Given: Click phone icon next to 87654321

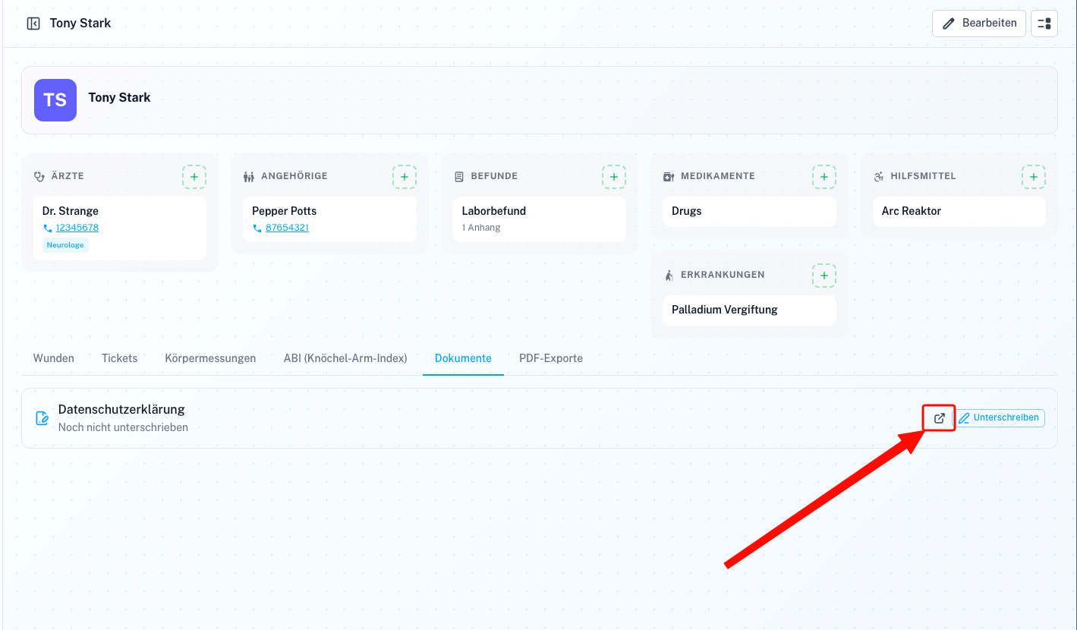Looking at the screenshot, I should pos(257,228).
